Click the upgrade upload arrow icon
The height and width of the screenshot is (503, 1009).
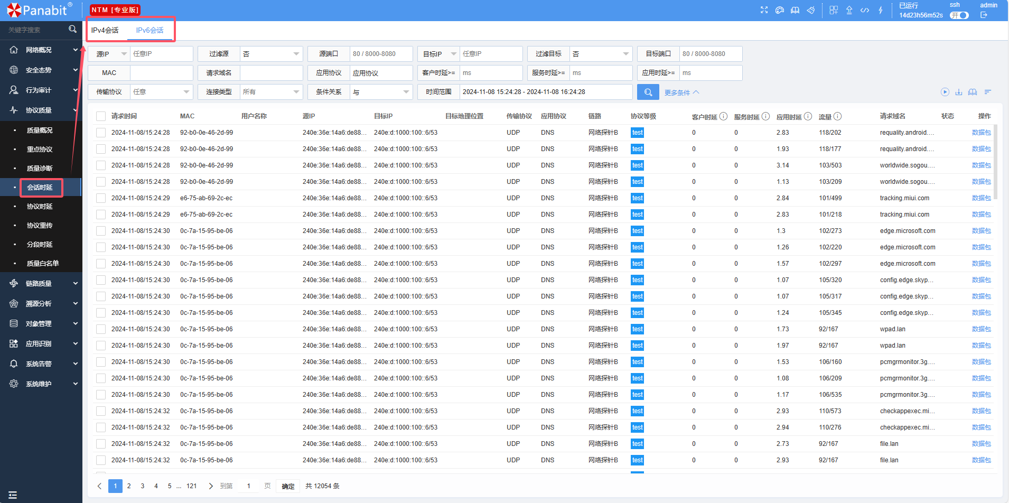coord(849,10)
